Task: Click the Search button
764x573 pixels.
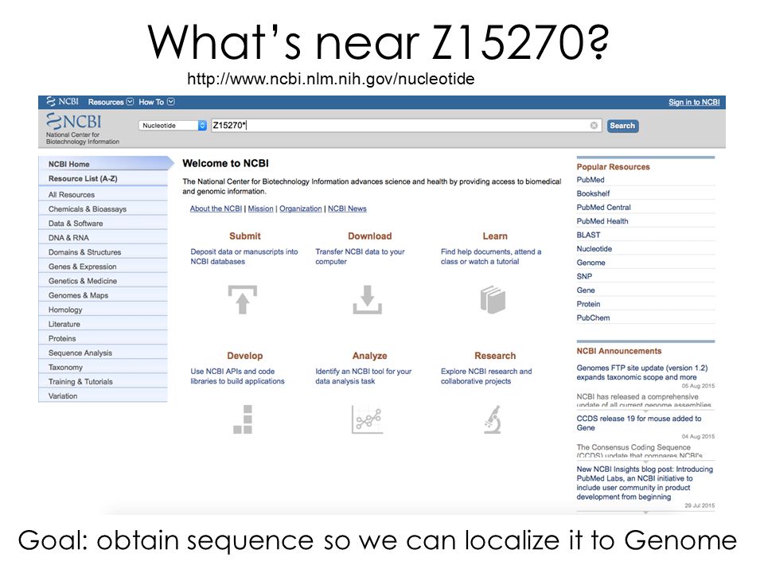Action: coord(622,126)
